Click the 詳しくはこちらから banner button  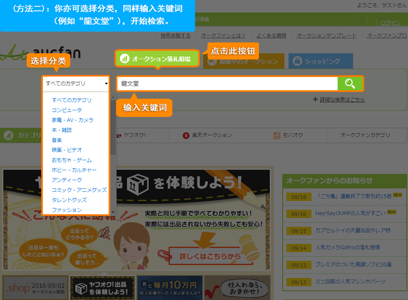point(210,256)
